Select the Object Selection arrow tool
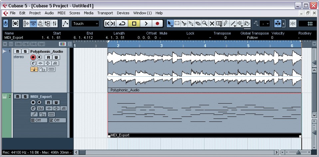Image resolution: width=319 pixels, height=157 pixels. [170, 24]
